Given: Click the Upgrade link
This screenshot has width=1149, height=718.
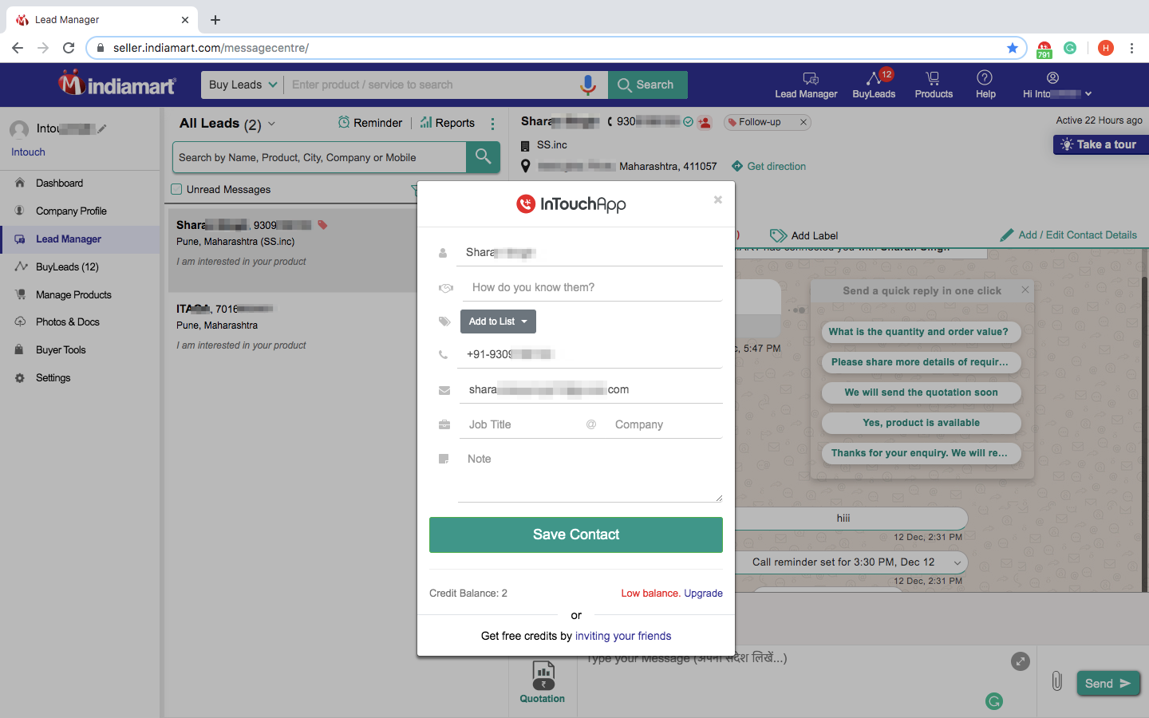Looking at the screenshot, I should [x=703, y=593].
